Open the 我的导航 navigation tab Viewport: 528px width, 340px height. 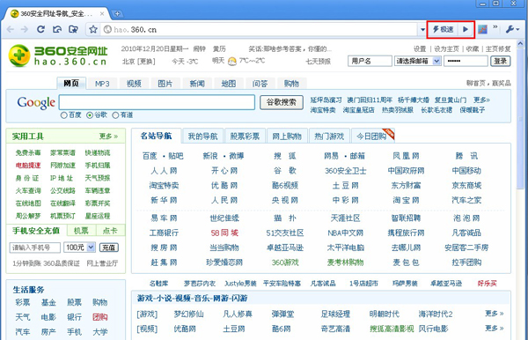pos(202,137)
